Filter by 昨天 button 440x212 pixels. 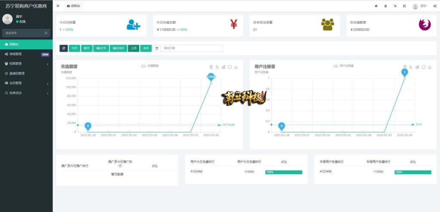point(86,48)
